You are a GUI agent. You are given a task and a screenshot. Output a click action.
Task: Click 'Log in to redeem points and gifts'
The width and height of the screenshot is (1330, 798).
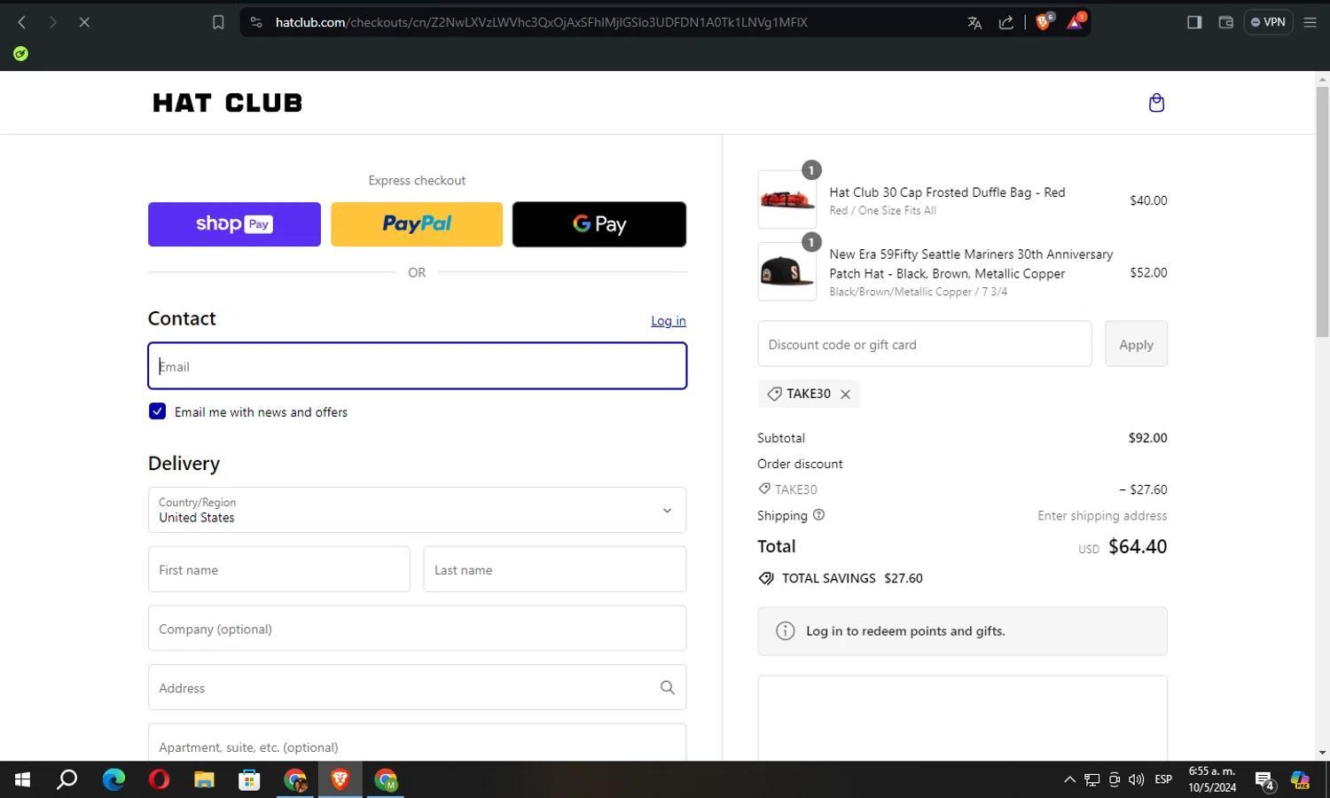point(905,631)
